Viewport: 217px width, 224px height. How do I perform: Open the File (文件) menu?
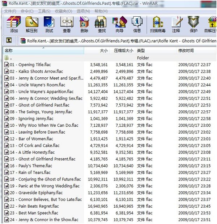(10, 11)
